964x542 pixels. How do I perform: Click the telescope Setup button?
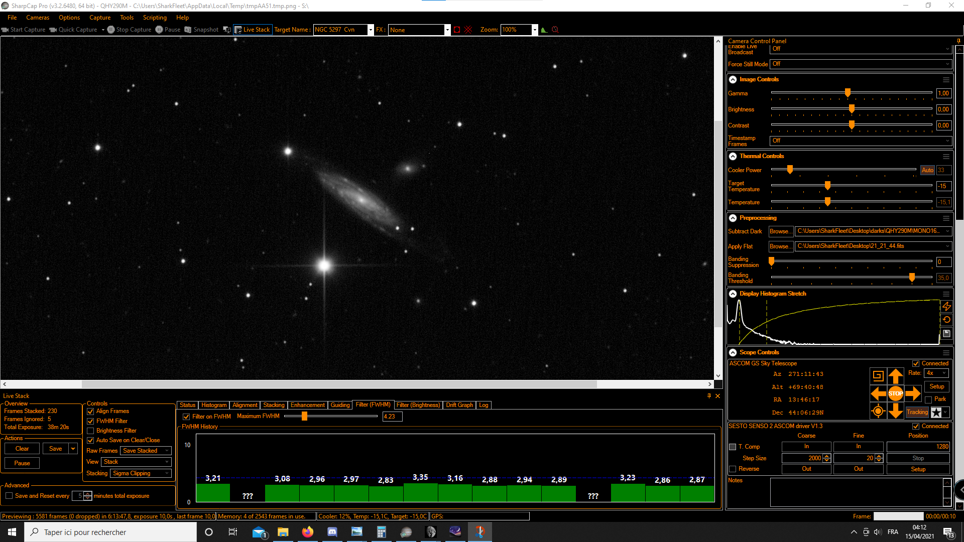937,386
